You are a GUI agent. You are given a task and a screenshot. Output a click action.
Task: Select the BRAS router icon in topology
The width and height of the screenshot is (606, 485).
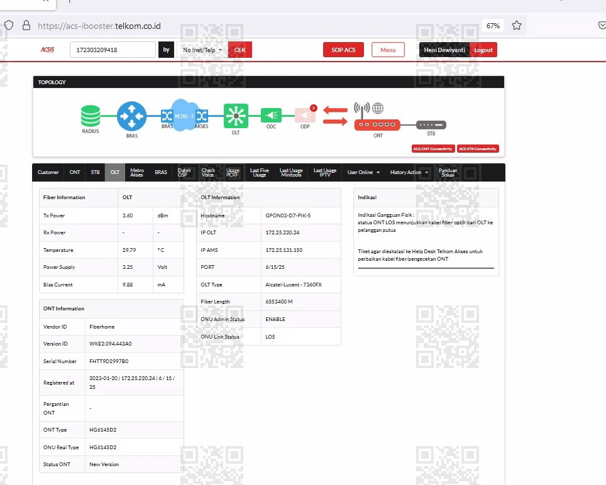[x=132, y=116]
